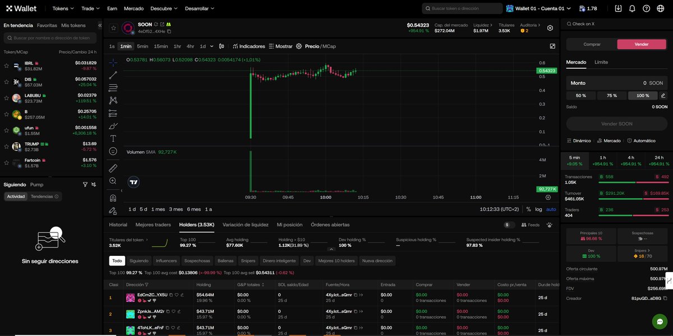This screenshot has width=673, height=336.
Task: Select the ruler measure tool
Action: tap(113, 168)
